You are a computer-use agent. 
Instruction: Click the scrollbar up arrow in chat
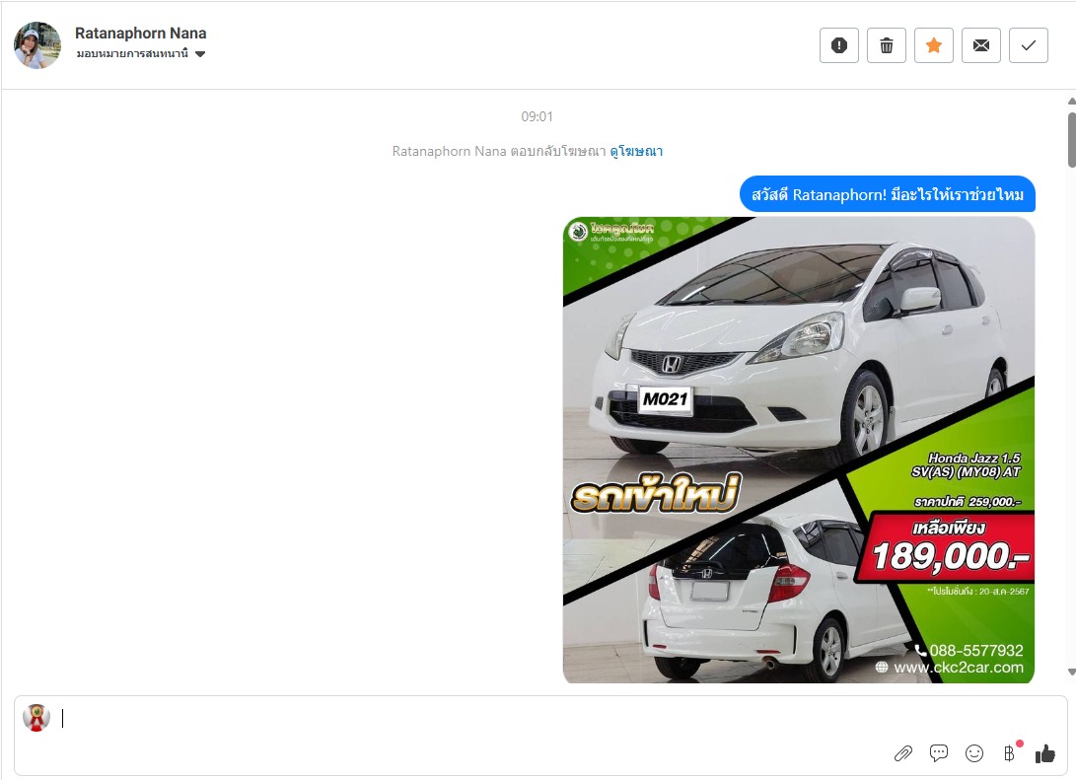point(1071,101)
